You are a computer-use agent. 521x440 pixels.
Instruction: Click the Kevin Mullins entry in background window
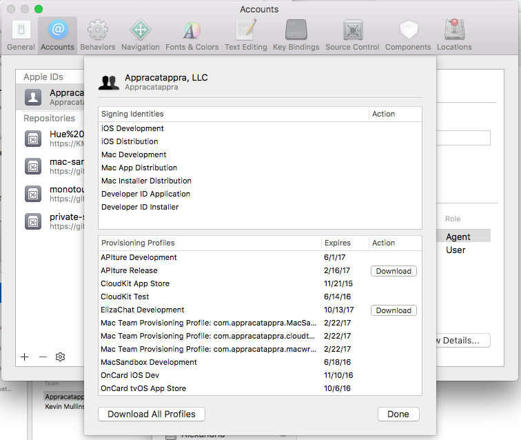65,406
